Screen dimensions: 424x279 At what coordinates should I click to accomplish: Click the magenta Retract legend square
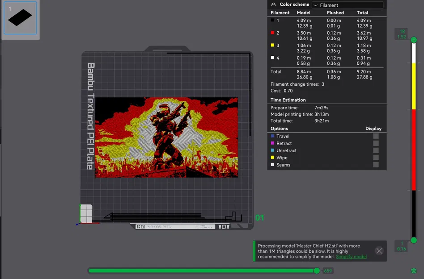tap(273, 143)
